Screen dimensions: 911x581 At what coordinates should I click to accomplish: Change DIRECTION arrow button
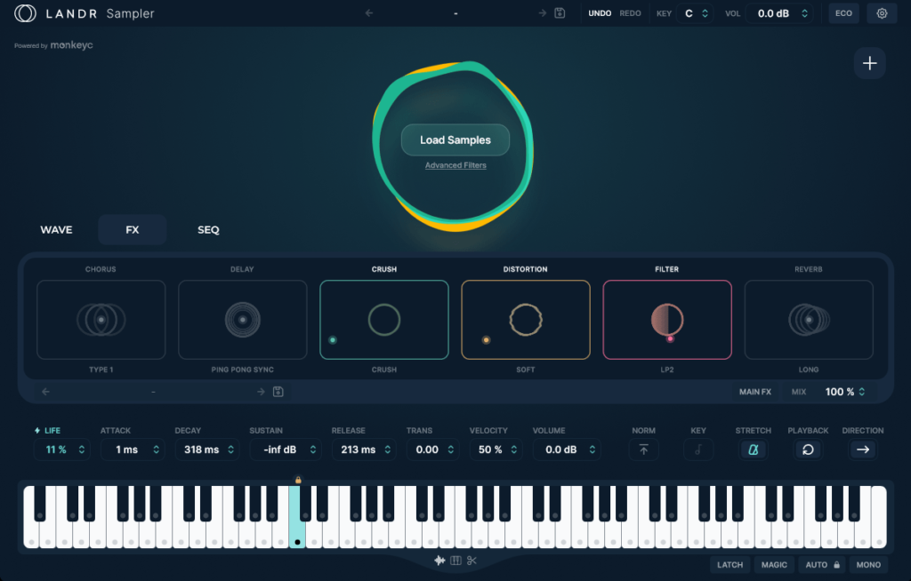click(863, 450)
